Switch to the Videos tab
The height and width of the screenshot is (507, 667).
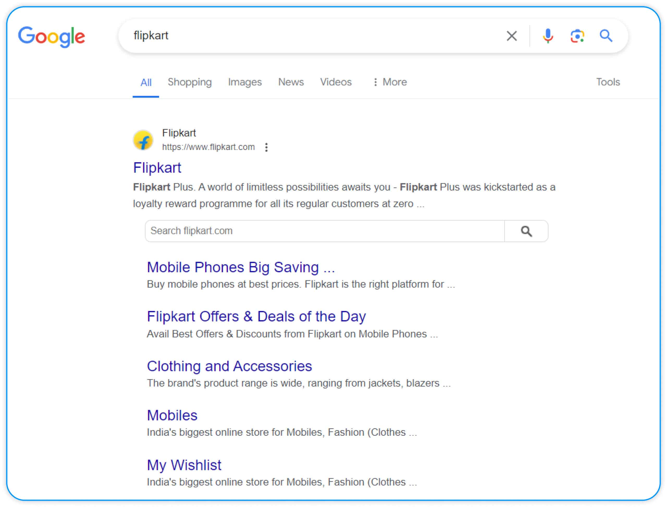point(336,82)
